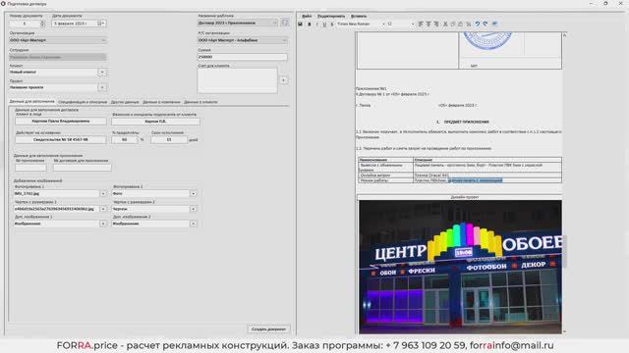Viewport: 629px width, 353px height.
Task: Click the Redo arrow icon
Action: click(x=486, y=24)
